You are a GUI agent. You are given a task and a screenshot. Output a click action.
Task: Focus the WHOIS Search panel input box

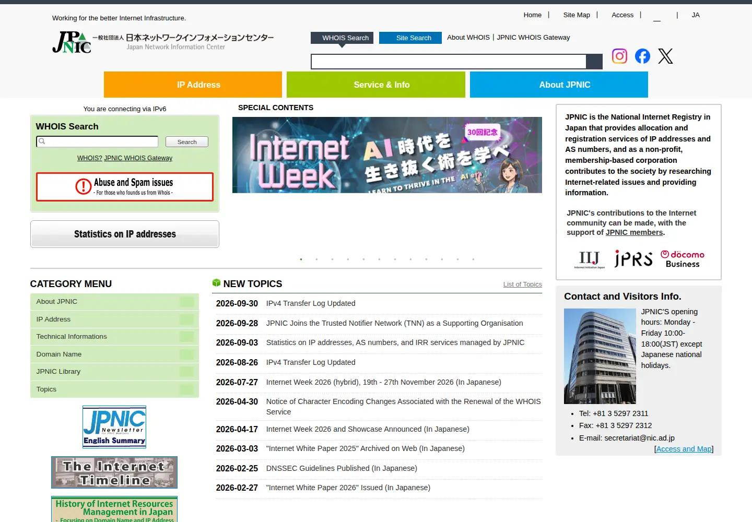coord(97,141)
